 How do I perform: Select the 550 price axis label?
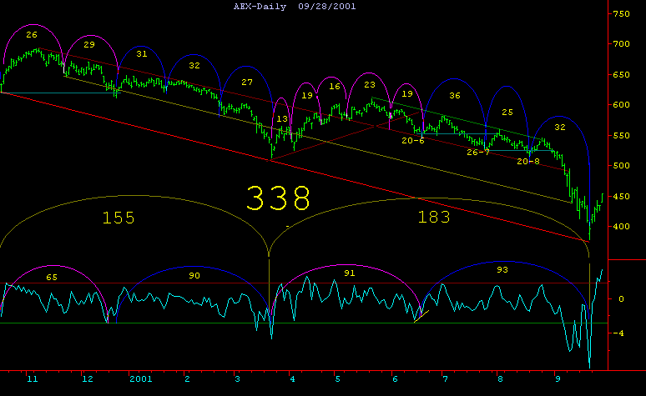[x=621, y=135]
